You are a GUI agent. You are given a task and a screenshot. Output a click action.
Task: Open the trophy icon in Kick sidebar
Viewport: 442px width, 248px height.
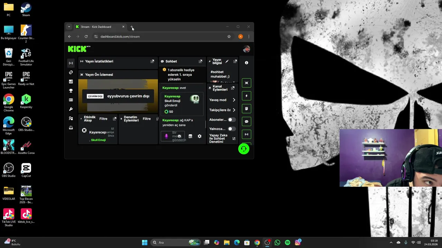[x=71, y=91]
